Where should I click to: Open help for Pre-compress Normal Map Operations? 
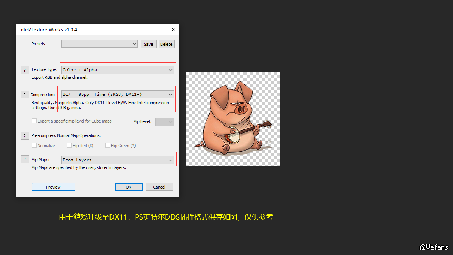25,136
